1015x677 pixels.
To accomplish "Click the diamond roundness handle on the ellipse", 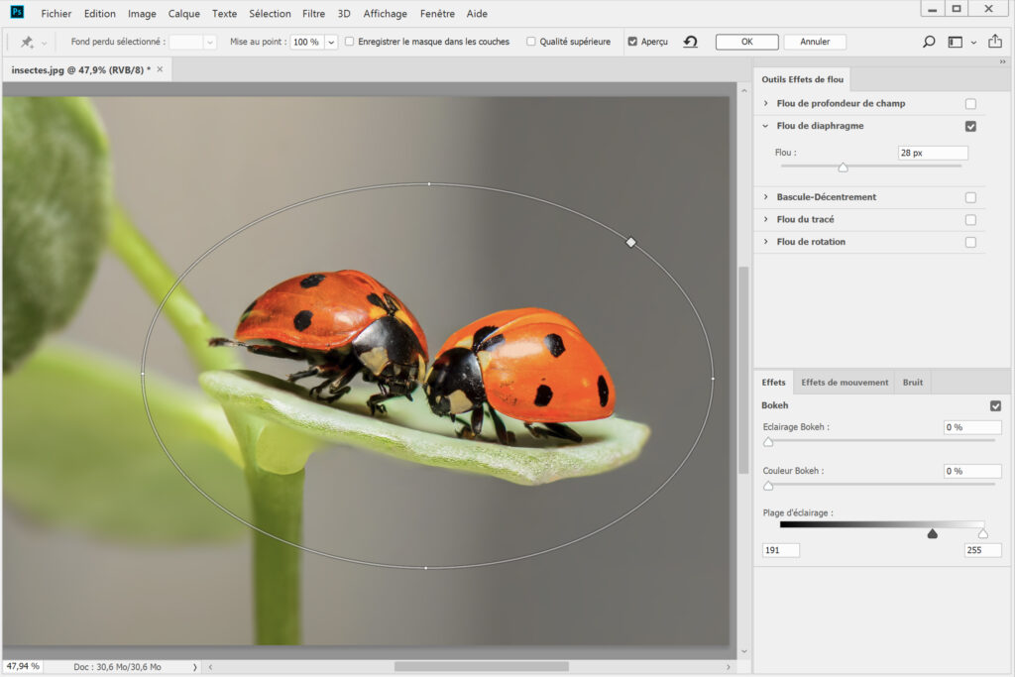I will 630,242.
